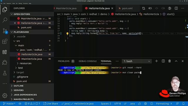Click the feedback icon in status bar
Image resolution: width=188 pixels, height=106 pixels.
[x=177, y=104]
